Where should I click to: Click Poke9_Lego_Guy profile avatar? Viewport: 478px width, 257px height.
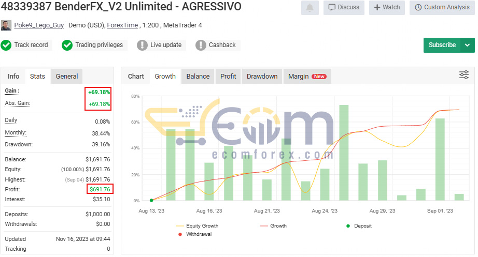[6, 25]
